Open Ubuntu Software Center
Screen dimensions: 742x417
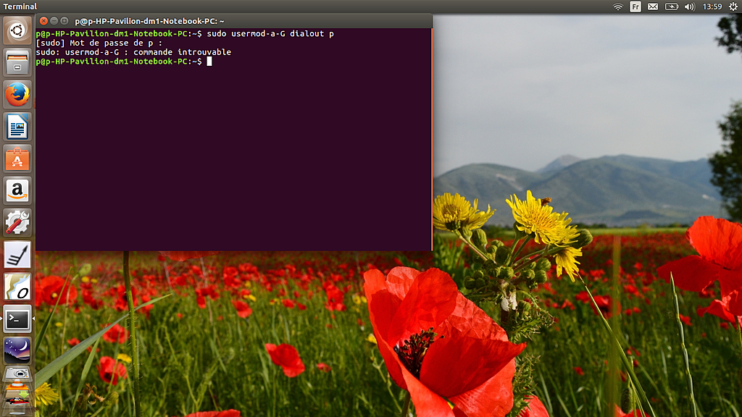[17, 159]
